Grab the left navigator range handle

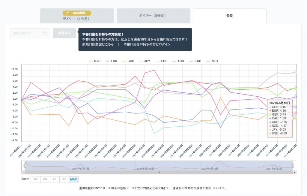25,166
